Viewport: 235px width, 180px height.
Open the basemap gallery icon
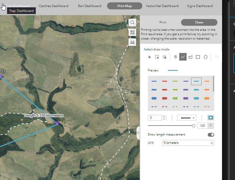point(132,32)
